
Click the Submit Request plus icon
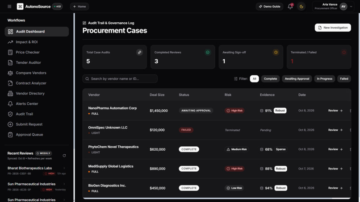[x=10, y=124]
